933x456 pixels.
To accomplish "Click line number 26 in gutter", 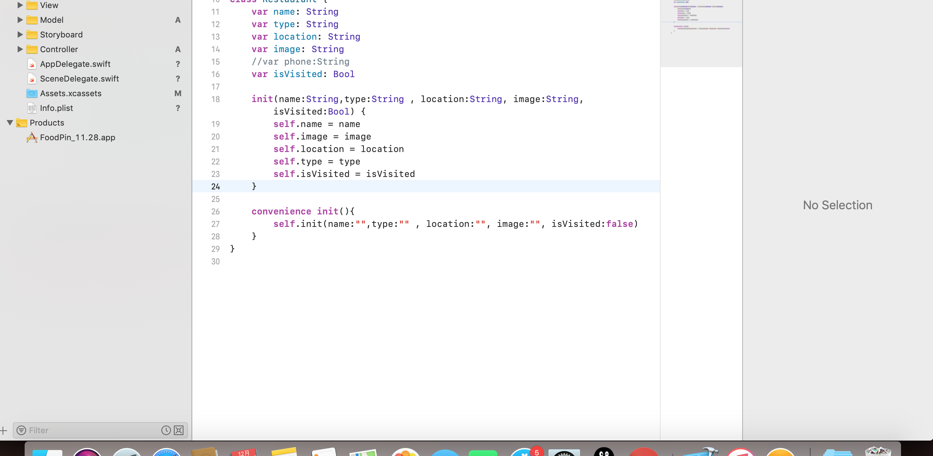I will pos(215,211).
